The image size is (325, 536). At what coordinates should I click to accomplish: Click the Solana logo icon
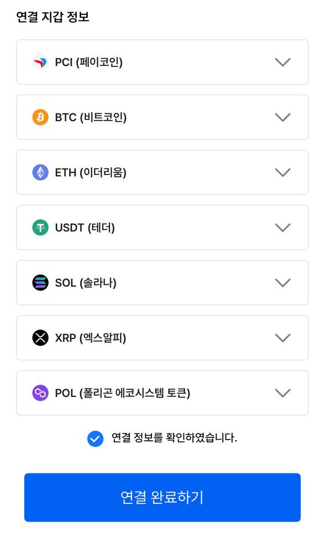point(40,283)
